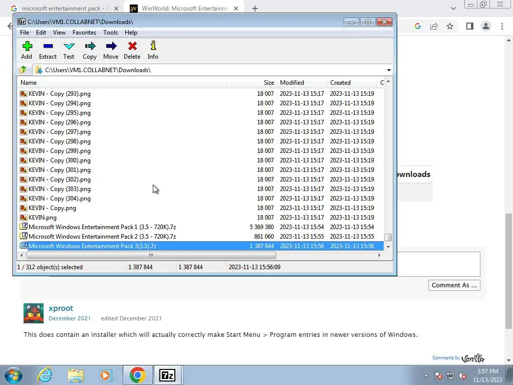Click the Copy toolbar icon

click(90, 50)
